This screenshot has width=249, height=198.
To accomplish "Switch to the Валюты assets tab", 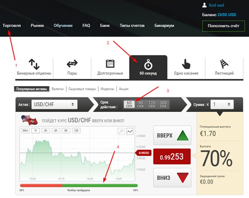I will tap(57, 89).
